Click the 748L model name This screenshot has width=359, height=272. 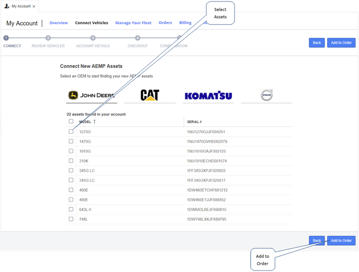(x=83, y=219)
